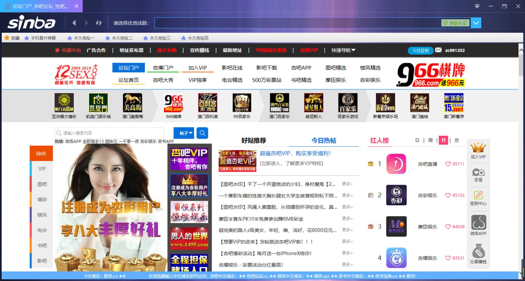Open the messages envelope icon
The width and height of the screenshot is (525, 281).
click(438, 50)
